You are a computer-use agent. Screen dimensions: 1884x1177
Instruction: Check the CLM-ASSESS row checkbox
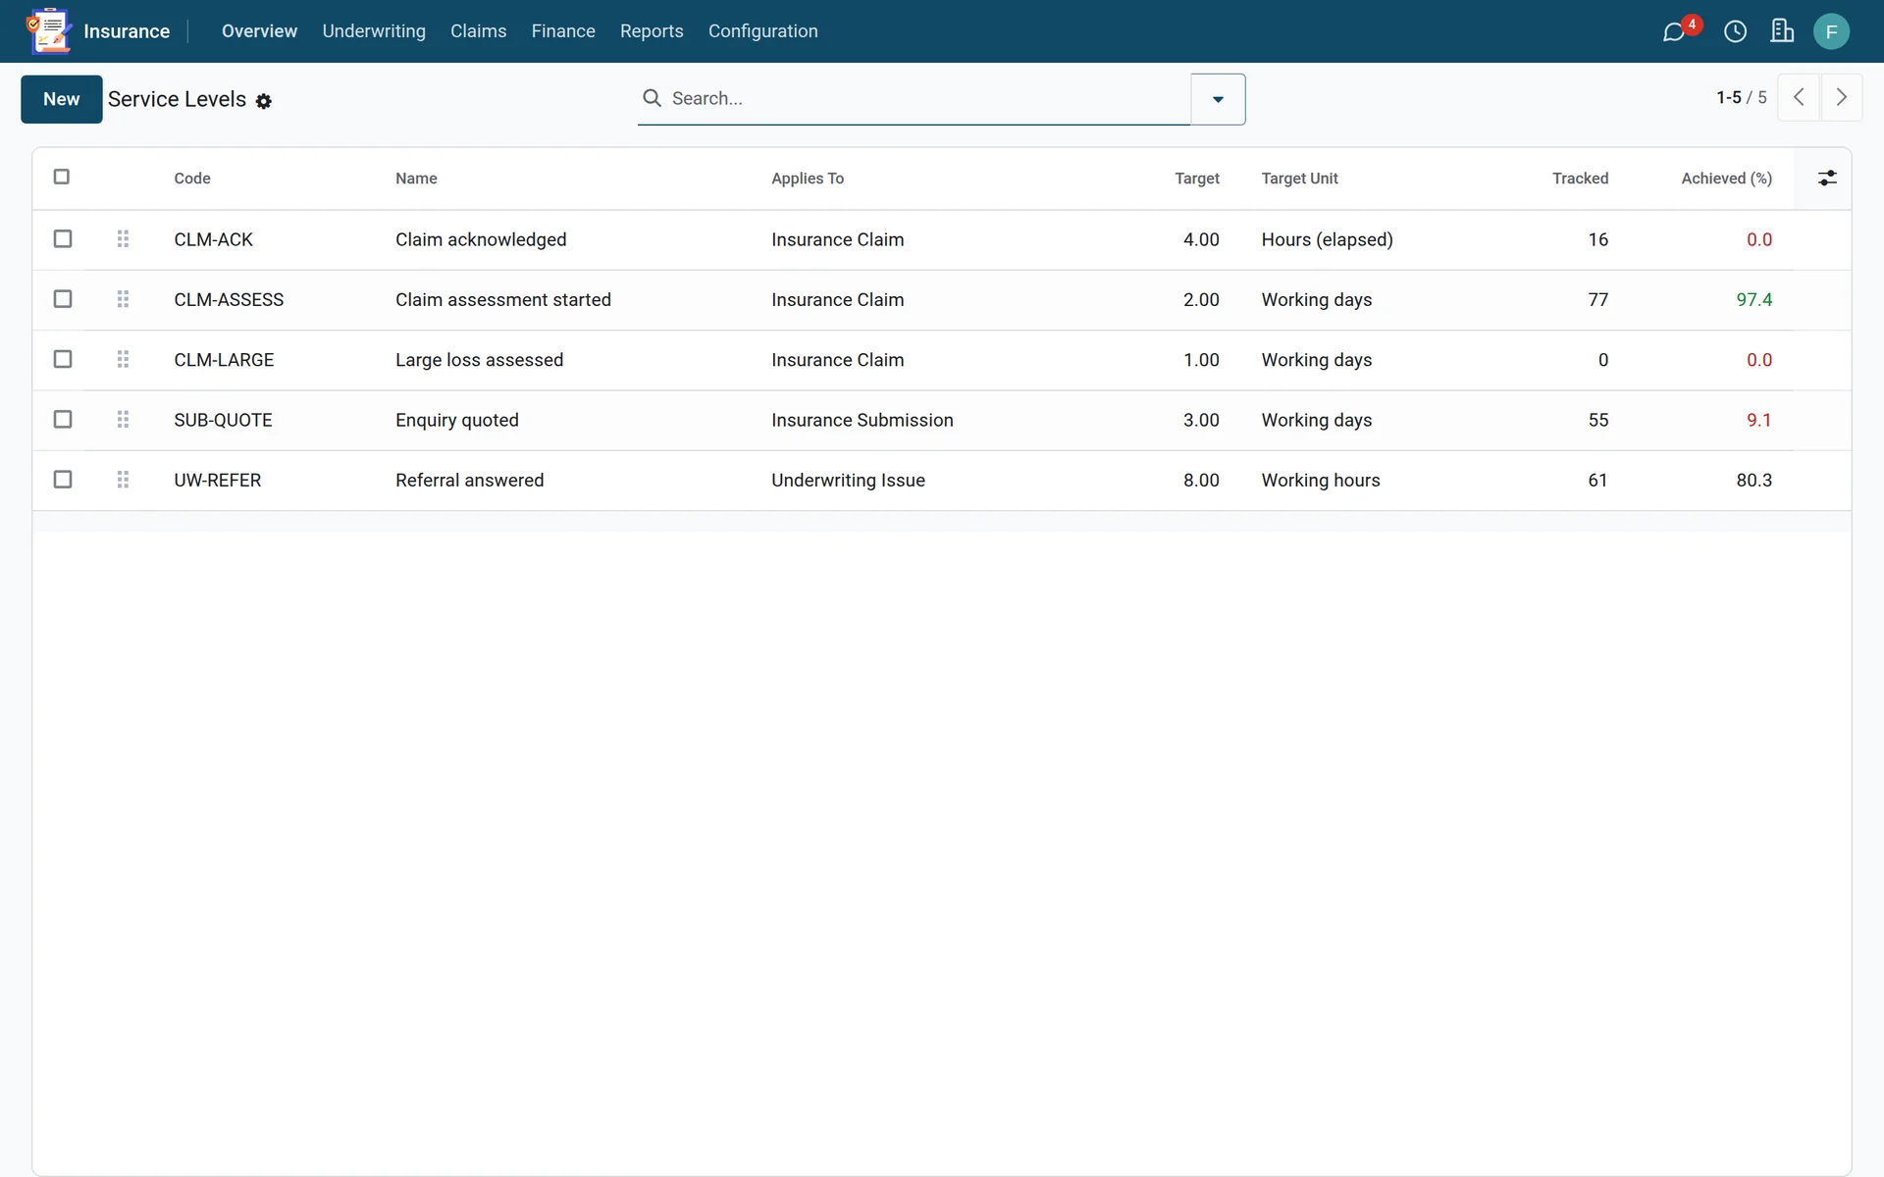pyautogui.click(x=63, y=299)
